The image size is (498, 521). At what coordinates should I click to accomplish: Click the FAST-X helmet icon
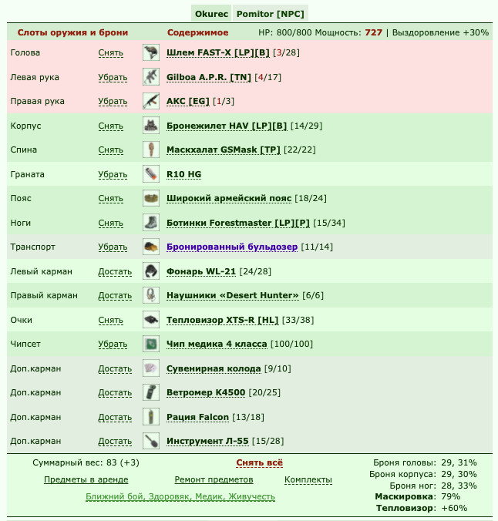pyautogui.click(x=151, y=52)
